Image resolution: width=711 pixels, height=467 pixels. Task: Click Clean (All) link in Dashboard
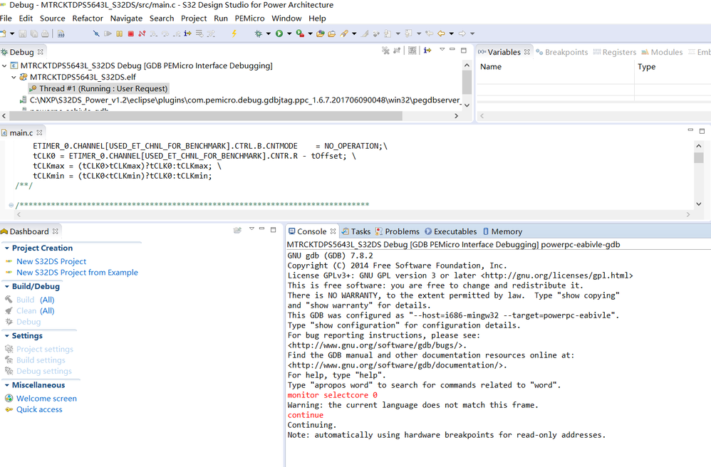tap(36, 311)
